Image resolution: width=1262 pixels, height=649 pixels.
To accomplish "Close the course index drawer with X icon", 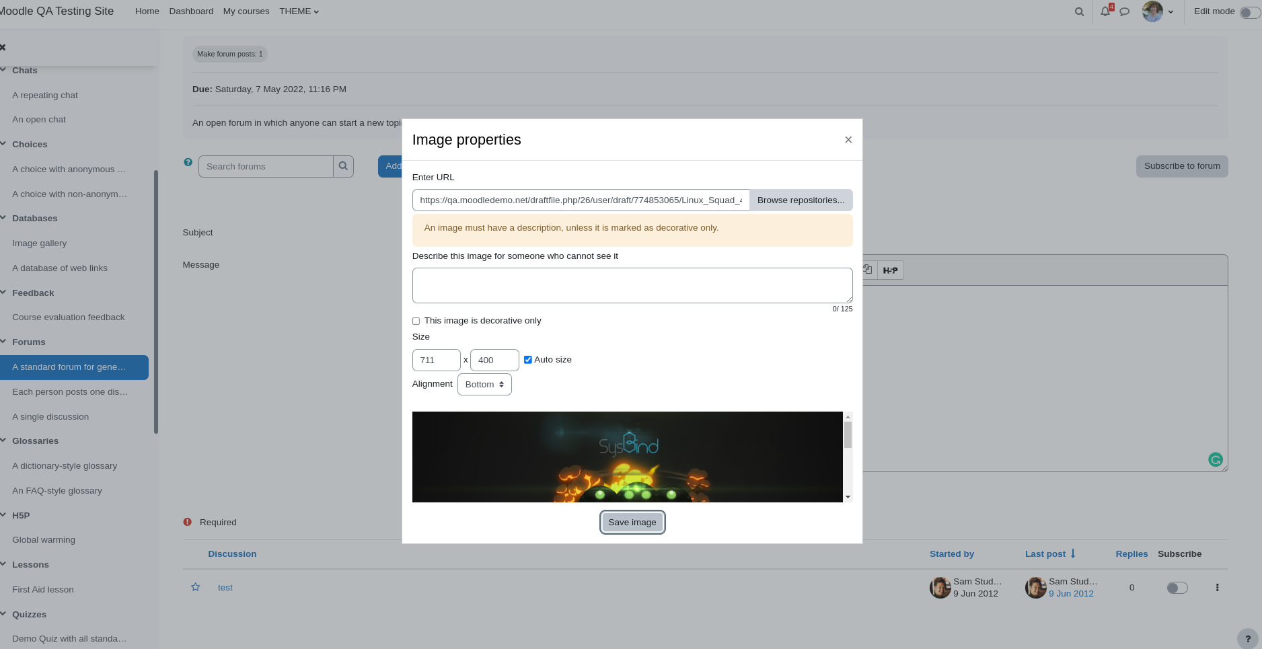I will pos(3,47).
